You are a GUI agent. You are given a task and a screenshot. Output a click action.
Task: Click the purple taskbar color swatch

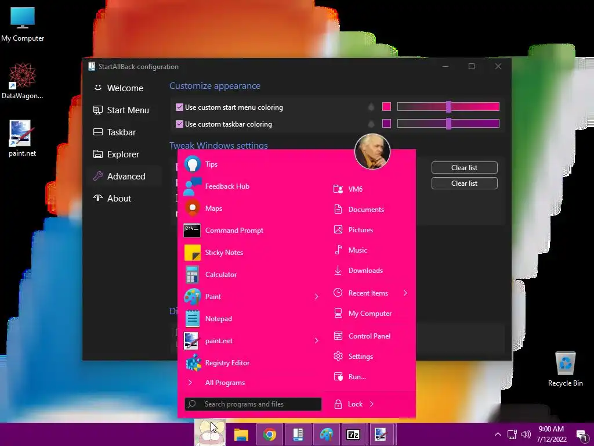point(386,123)
